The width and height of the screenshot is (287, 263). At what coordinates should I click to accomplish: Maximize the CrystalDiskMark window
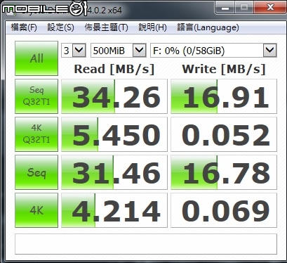244,8
